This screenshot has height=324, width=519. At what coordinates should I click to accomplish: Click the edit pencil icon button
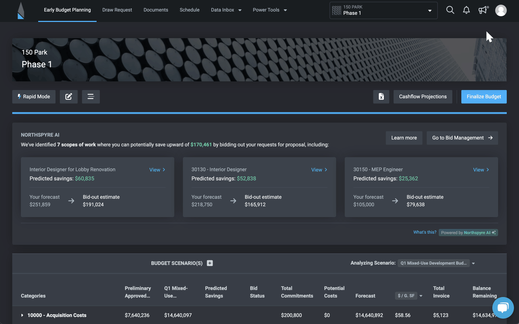68,96
